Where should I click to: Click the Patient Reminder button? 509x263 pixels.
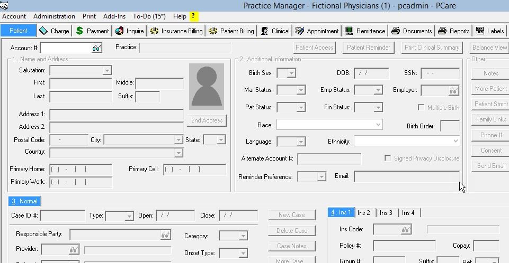pos(368,48)
